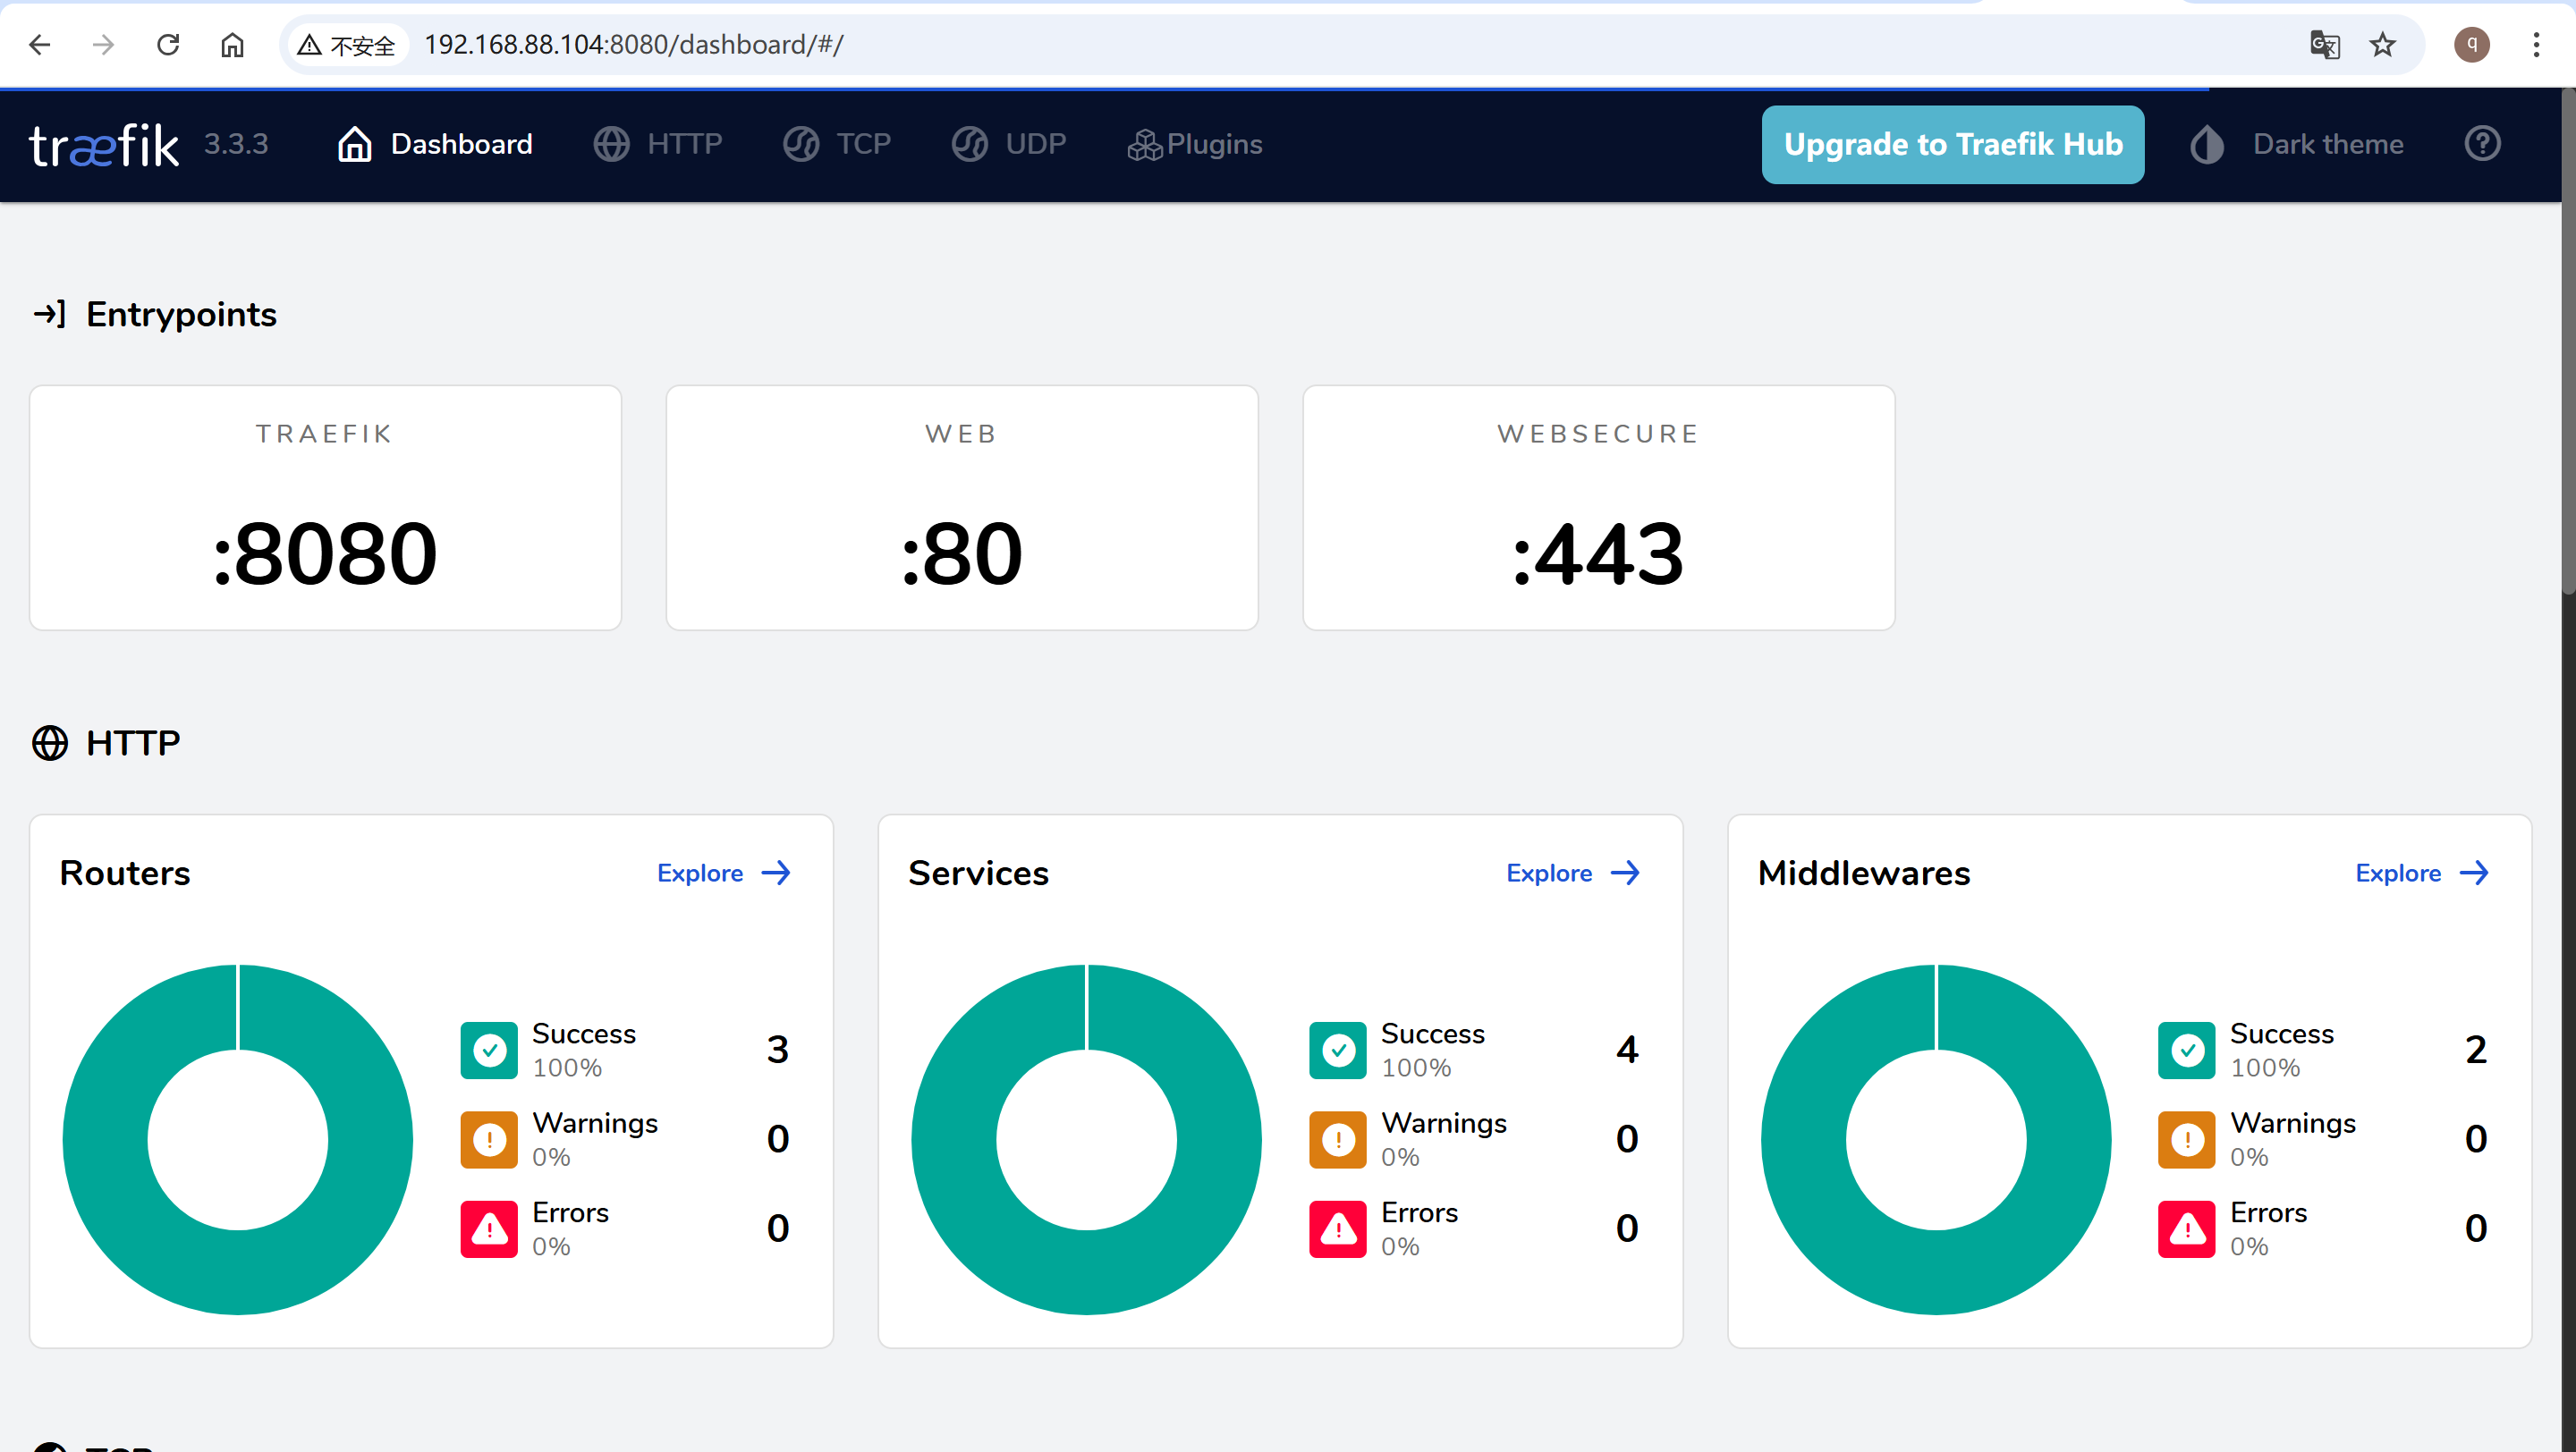
Task: Click the WEBSECURE :443 entrypoint card
Action: tap(1598, 508)
